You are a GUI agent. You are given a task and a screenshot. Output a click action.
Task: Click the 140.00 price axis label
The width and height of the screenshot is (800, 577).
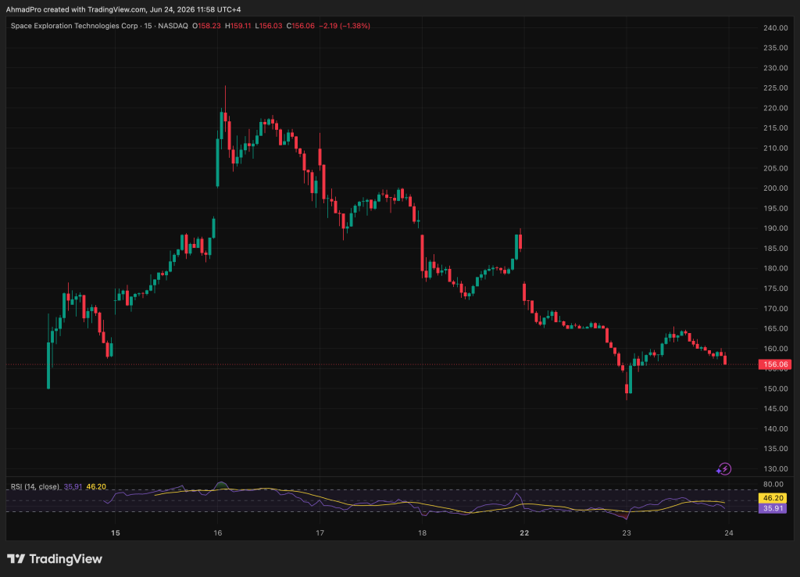pyautogui.click(x=776, y=429)
